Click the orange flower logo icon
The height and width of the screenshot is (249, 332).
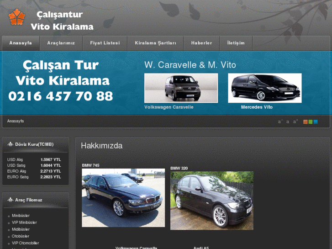pos(17,17)
